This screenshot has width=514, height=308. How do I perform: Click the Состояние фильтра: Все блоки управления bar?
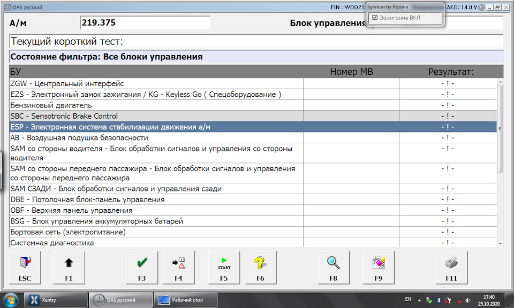point(256,57)
